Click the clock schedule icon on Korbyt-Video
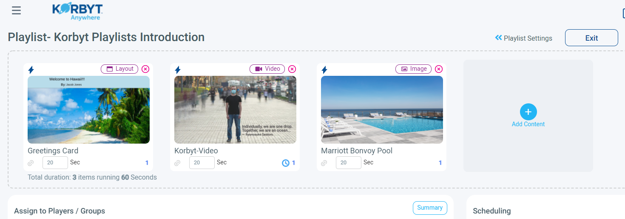Image resolution: width=625 pixels, height=219 pixels. (x=286, y=163)
